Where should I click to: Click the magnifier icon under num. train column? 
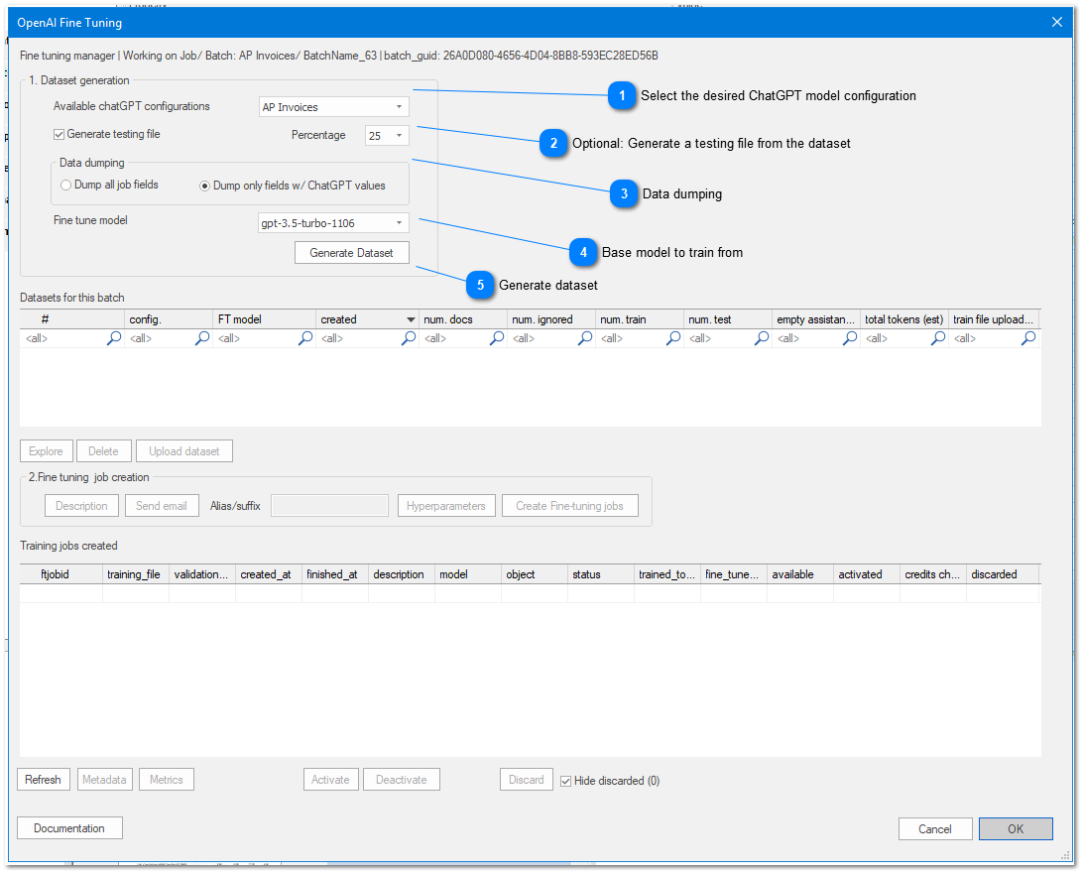pos(672,338)
